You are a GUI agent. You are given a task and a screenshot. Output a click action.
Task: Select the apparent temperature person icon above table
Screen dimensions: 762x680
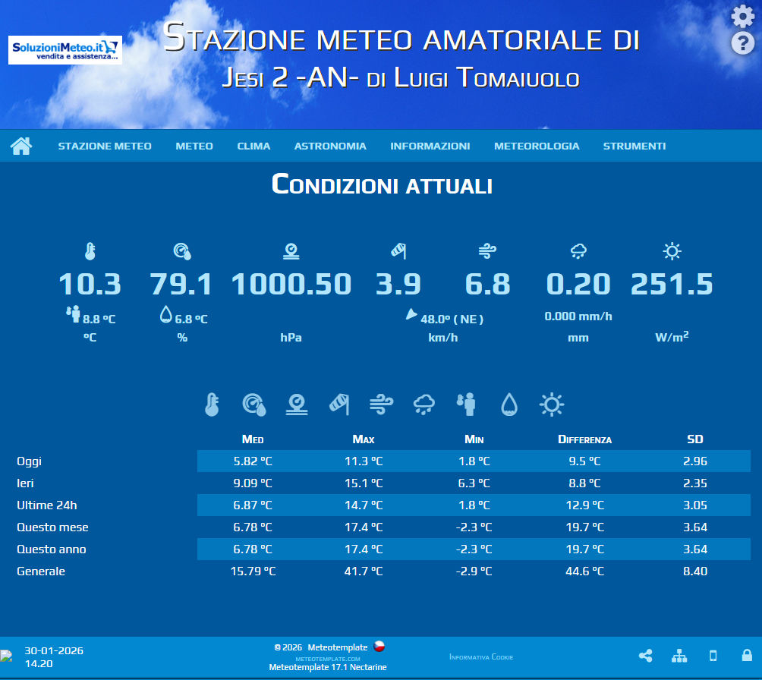pos(466,405)
